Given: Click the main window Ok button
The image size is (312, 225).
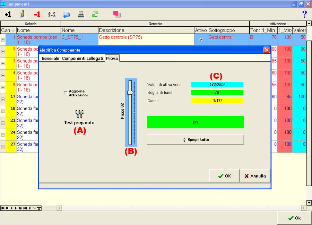Looking at the screenshot, I should [x=294, y=218].
